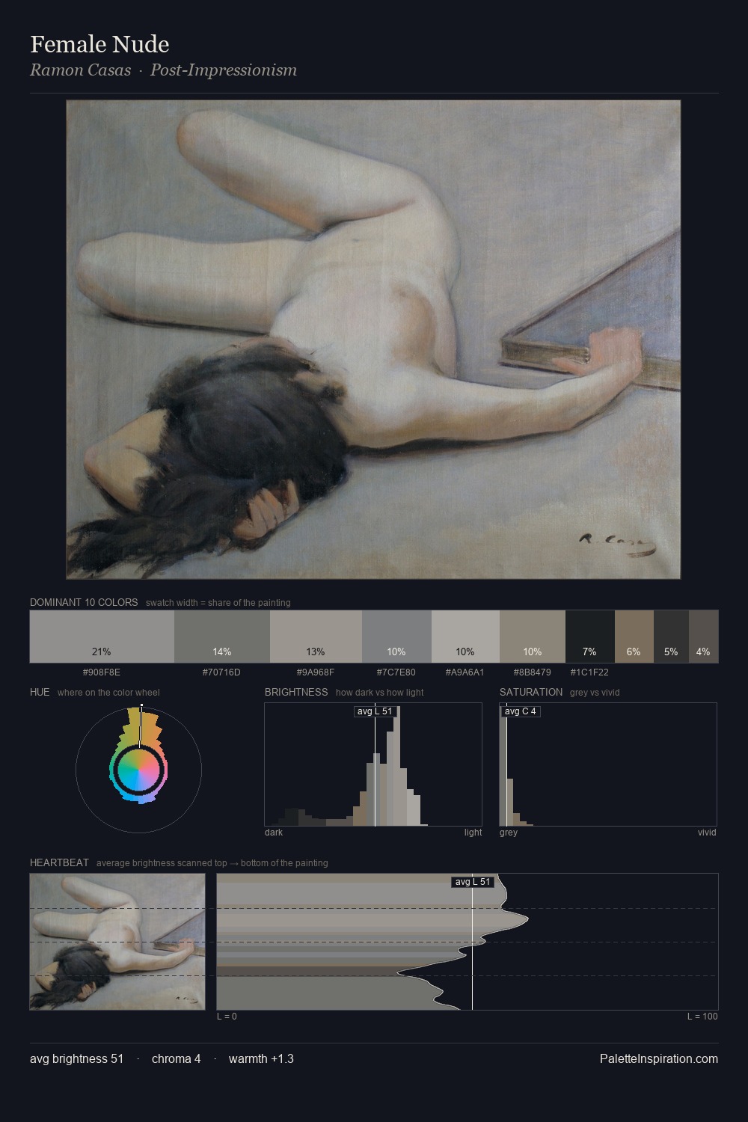Click the 'dark' brightness axis label
The height and width of the screenshot is (1122, 748).
[x=274, y=833]
